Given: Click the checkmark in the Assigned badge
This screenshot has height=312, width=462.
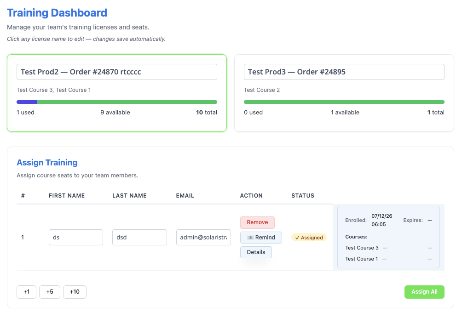Looking at the screenshot, I should coord(297,238).
